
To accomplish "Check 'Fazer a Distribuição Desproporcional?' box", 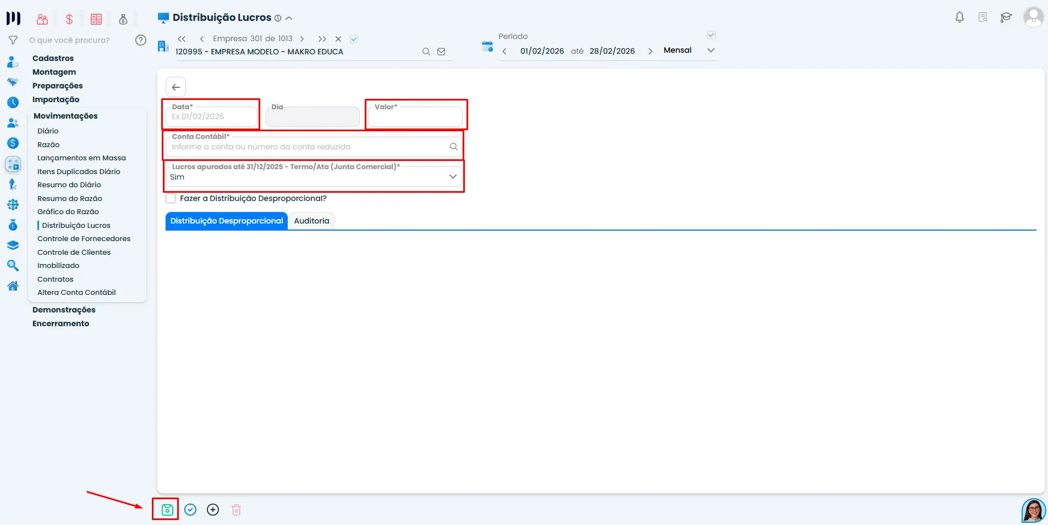I will (x=171, y=198).
